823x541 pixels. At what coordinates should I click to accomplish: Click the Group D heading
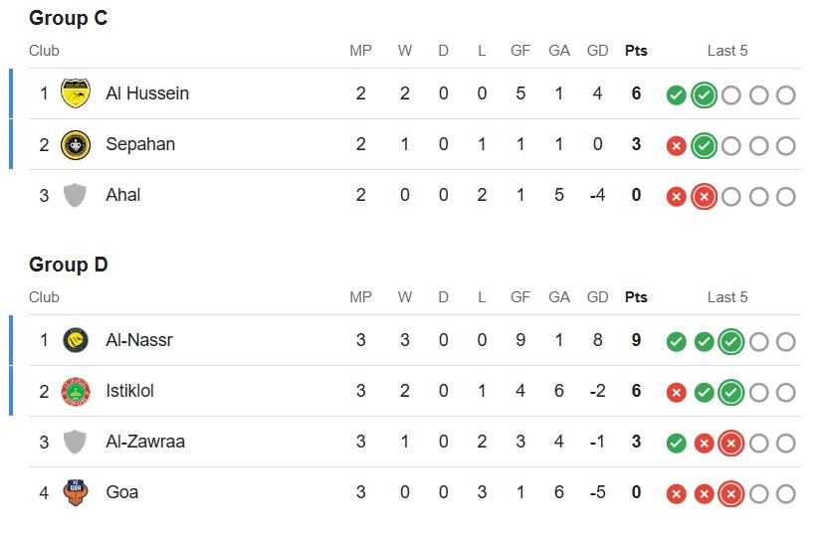(69, 265)
